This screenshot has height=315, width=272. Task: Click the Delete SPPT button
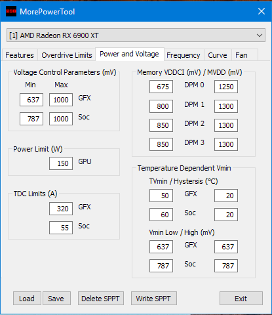click(x=101, y=299)
